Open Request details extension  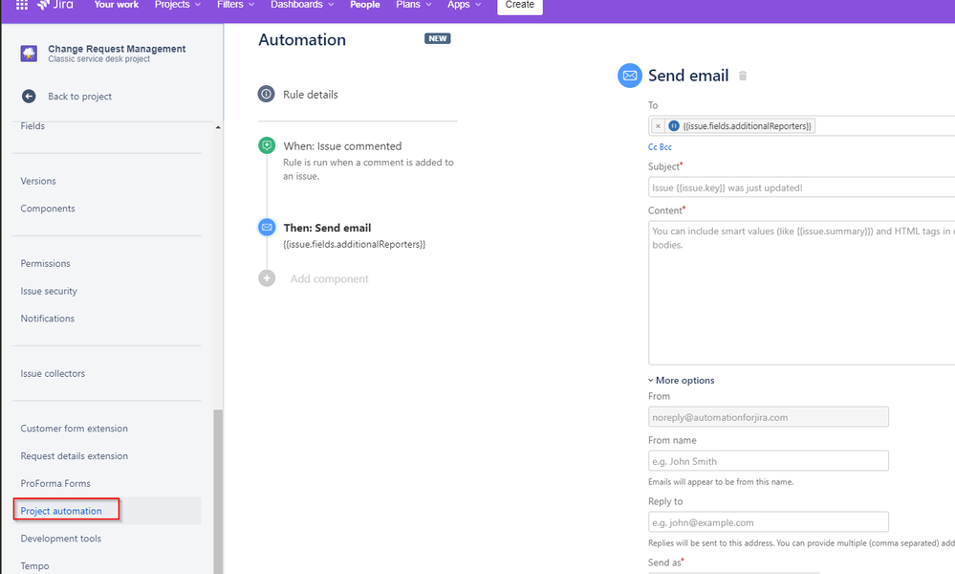coord(75,455)
